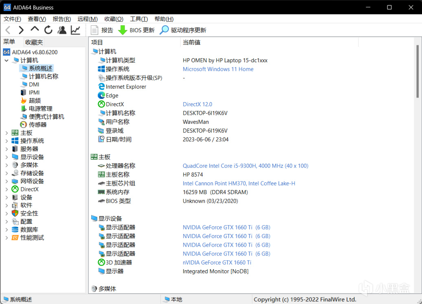Expand the 主板 tree node
The width and height of the screenshot is (422, 304).
coord(7,133)
